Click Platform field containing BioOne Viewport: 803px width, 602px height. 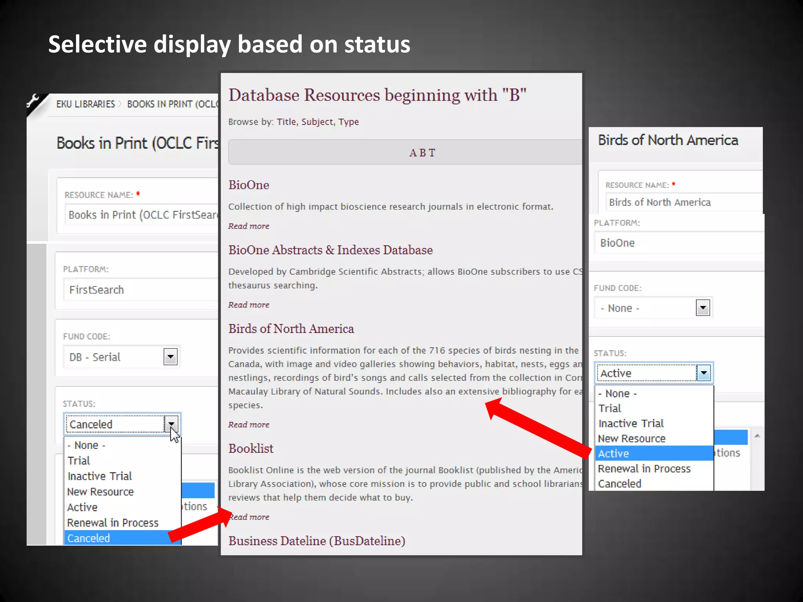[x=679, y=243]
